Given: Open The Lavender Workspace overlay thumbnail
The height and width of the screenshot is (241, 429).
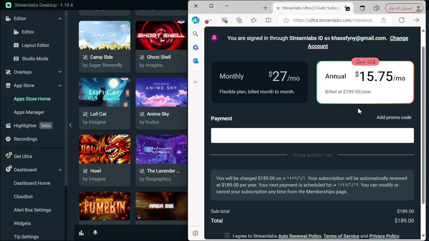Looking at the screenshot, I should (x=161, y=149).
